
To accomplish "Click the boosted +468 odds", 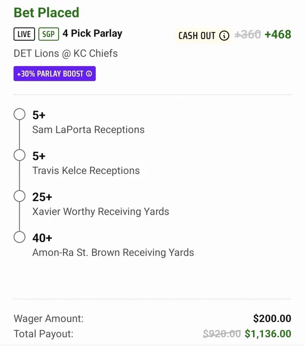I will [278, 35].
